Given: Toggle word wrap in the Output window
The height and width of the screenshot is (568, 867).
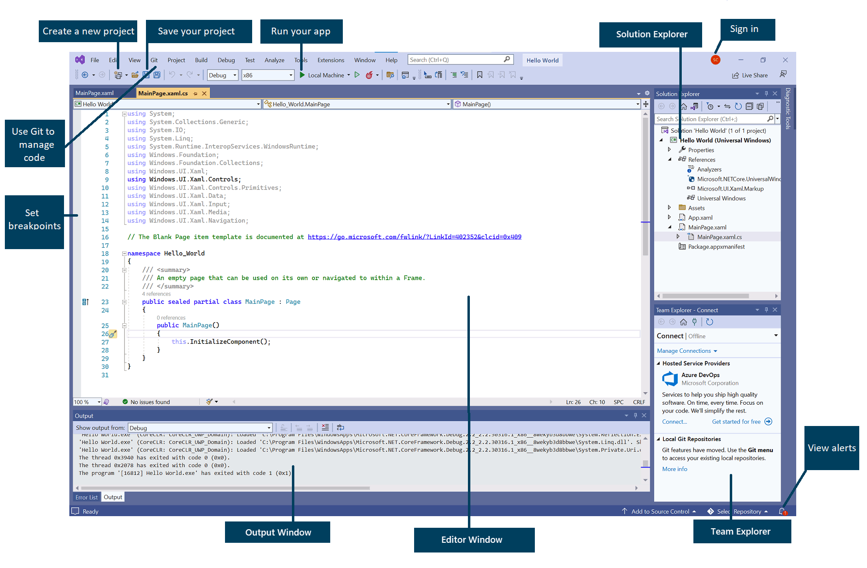Looking at the screenshot, I should pos(340,427).
